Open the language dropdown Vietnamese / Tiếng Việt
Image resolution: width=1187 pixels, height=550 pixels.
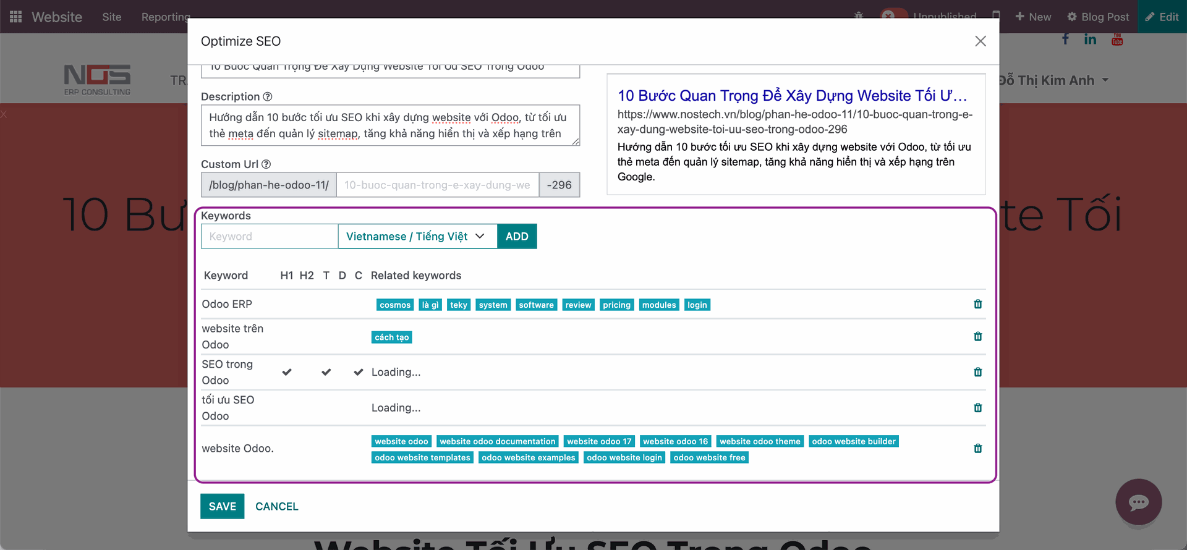pyautogui.click(x=417, y=236)
